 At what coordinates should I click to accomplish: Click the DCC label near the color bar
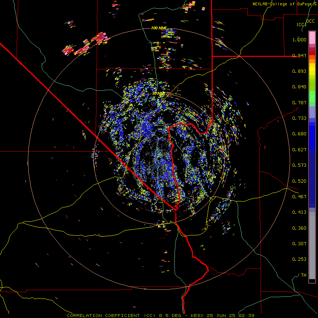[310, 21]
